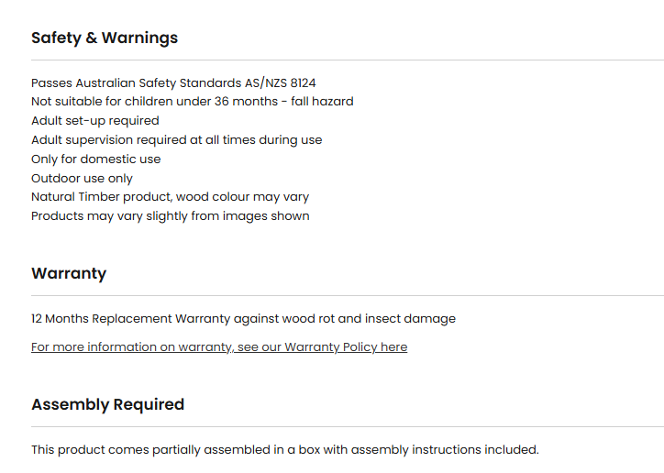Image resolution: width=664 pixels, height=473 pixels.
Task: Click the Warranty section heading
Action: tap(69, 273)
